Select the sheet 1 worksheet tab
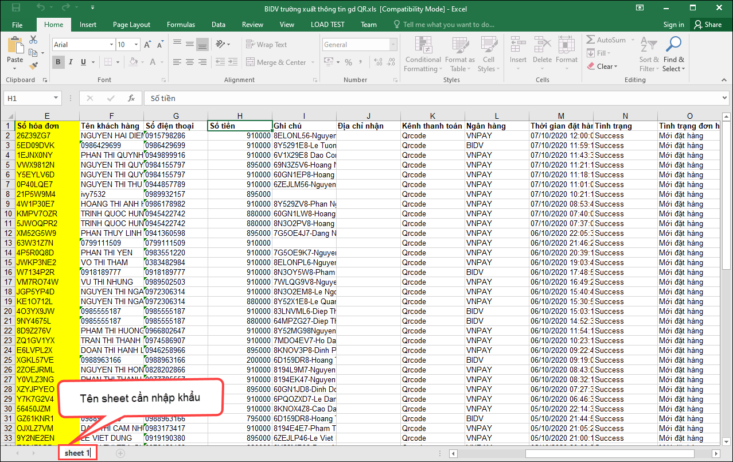 click(x=77, y=453)
